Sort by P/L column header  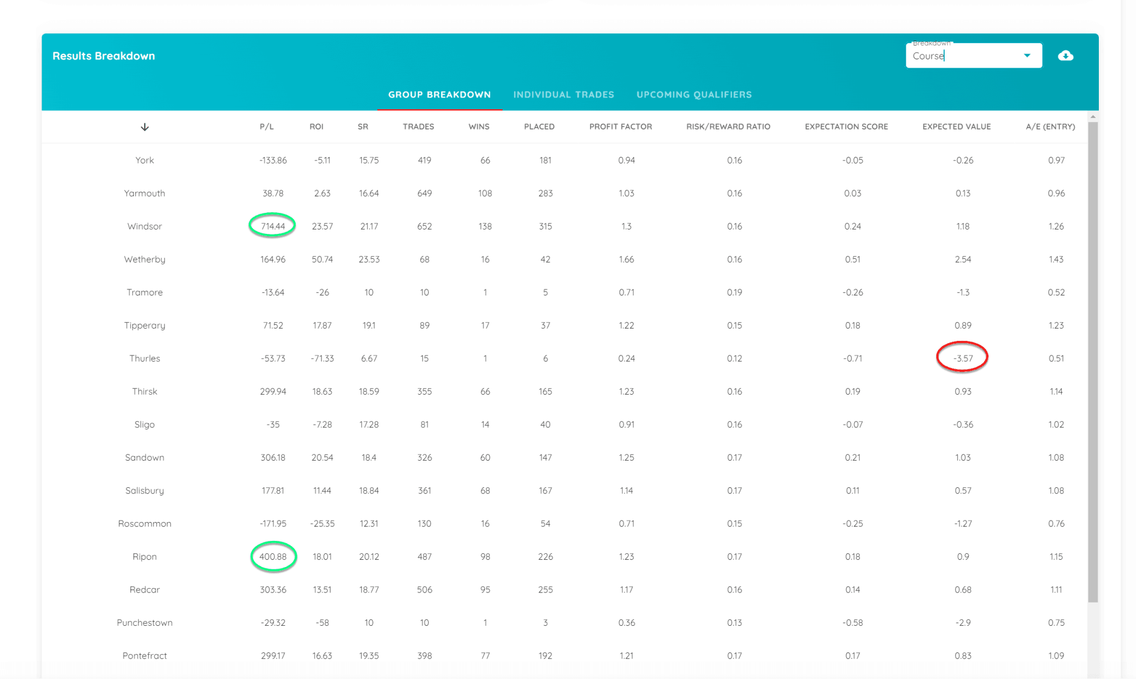(x=266, y=126)
